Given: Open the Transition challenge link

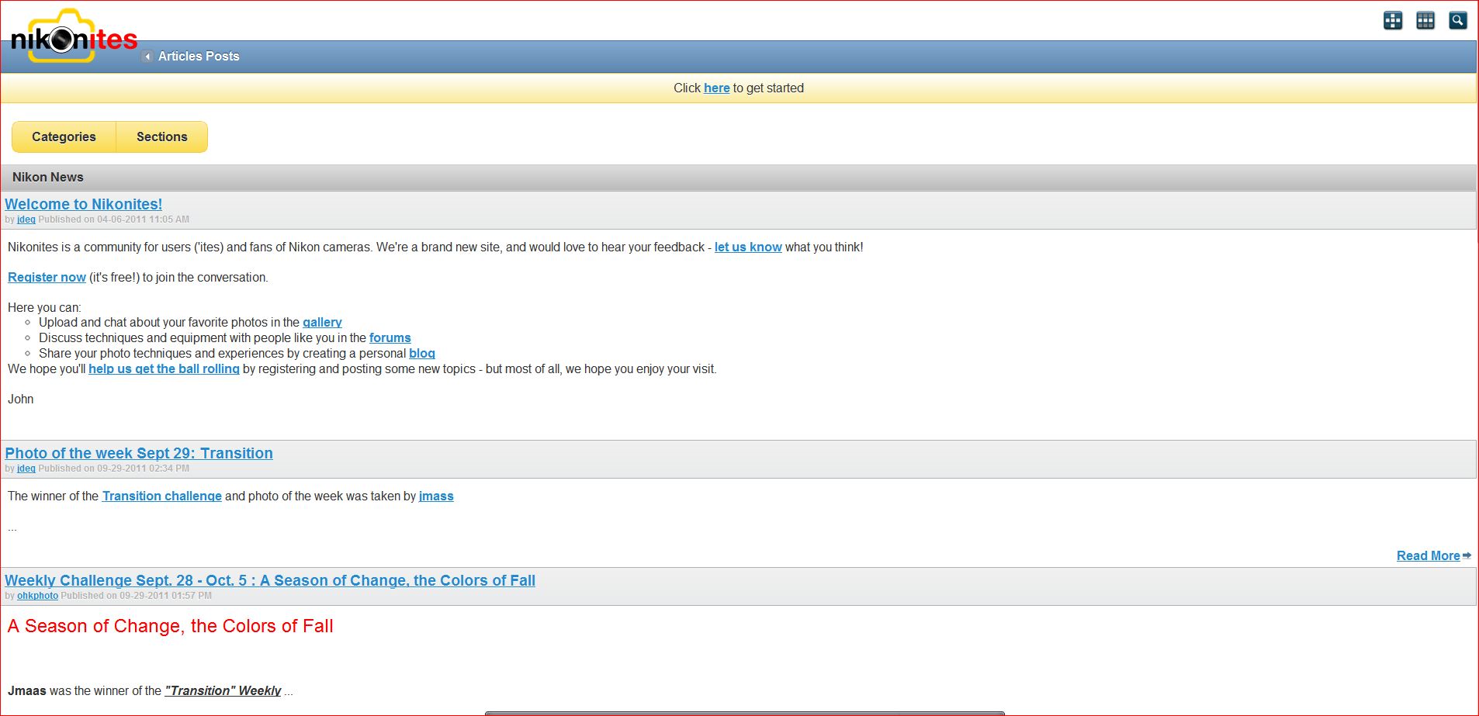Looking at the screenshot, I should point(161,496).
